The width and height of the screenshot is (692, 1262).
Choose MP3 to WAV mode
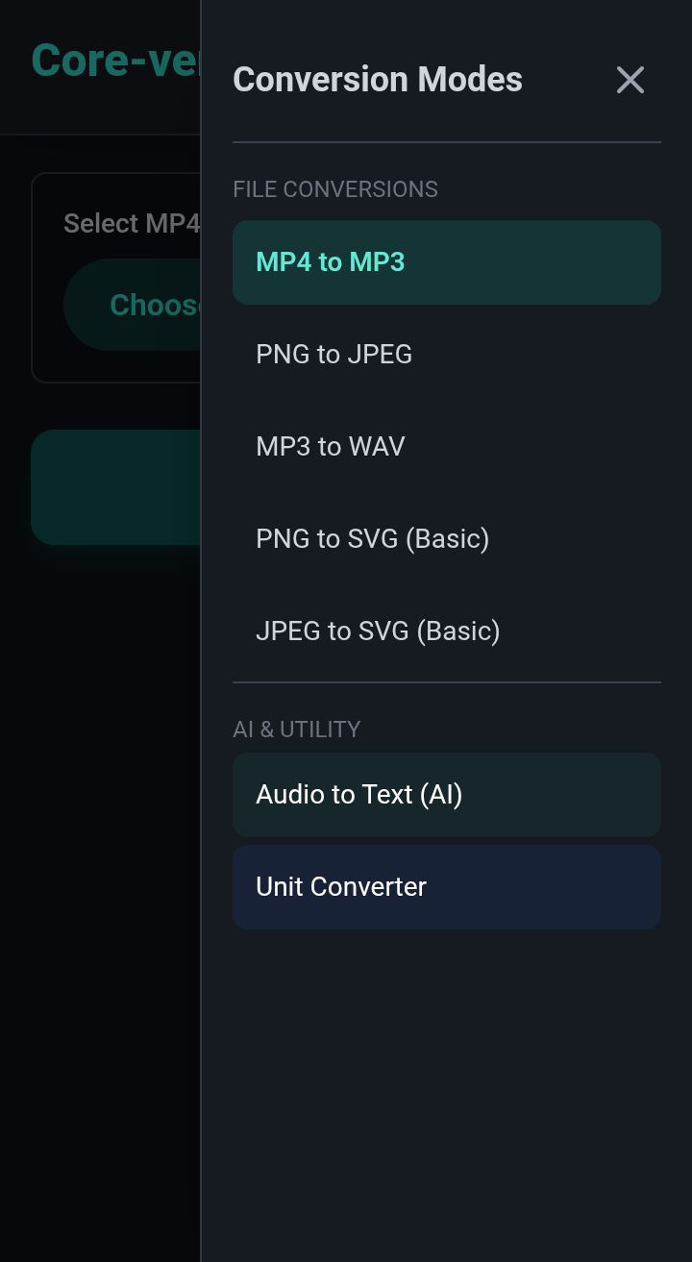click(446, 447)
